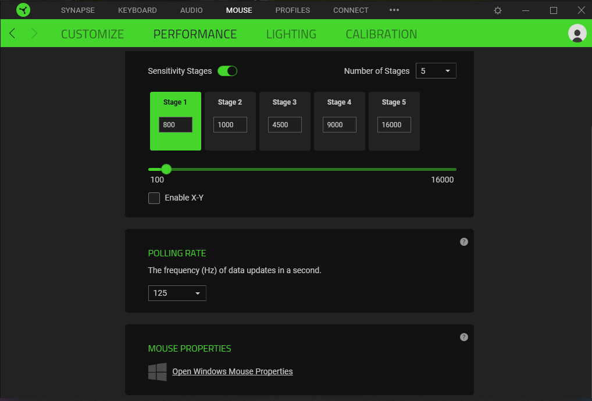Switch to the Lighting tab
Screen dimensions: 592x401
click(x=291, y=34)
